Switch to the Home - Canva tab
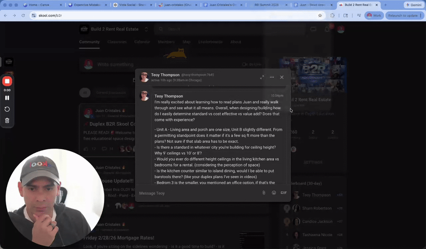Viewport: 426px width, 249px height. [x=39, y=5]
